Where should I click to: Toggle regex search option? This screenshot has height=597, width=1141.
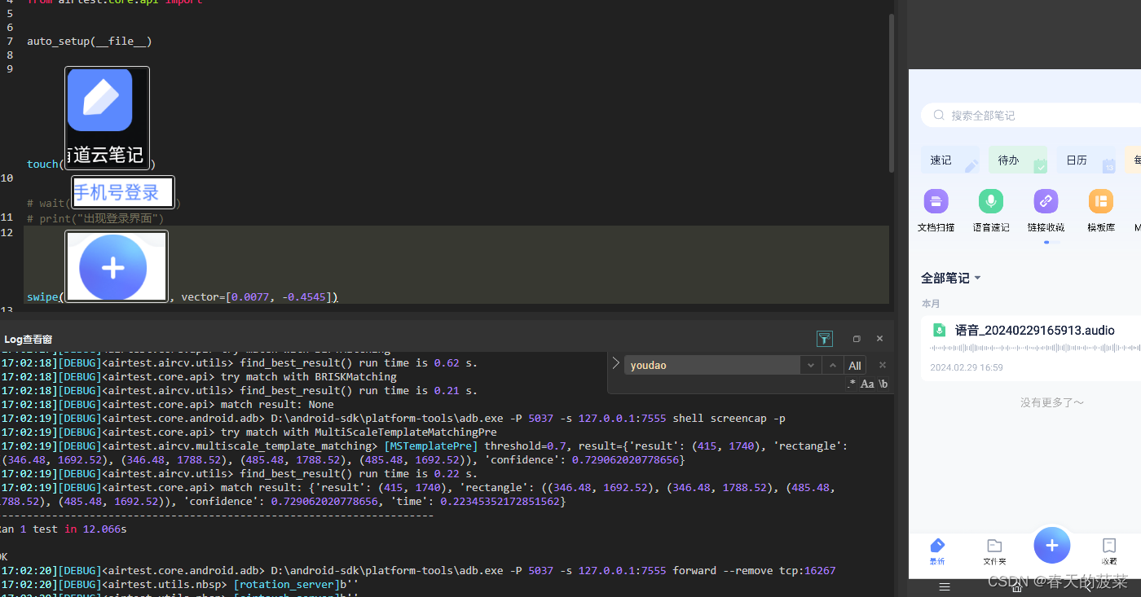coord(852,384)
